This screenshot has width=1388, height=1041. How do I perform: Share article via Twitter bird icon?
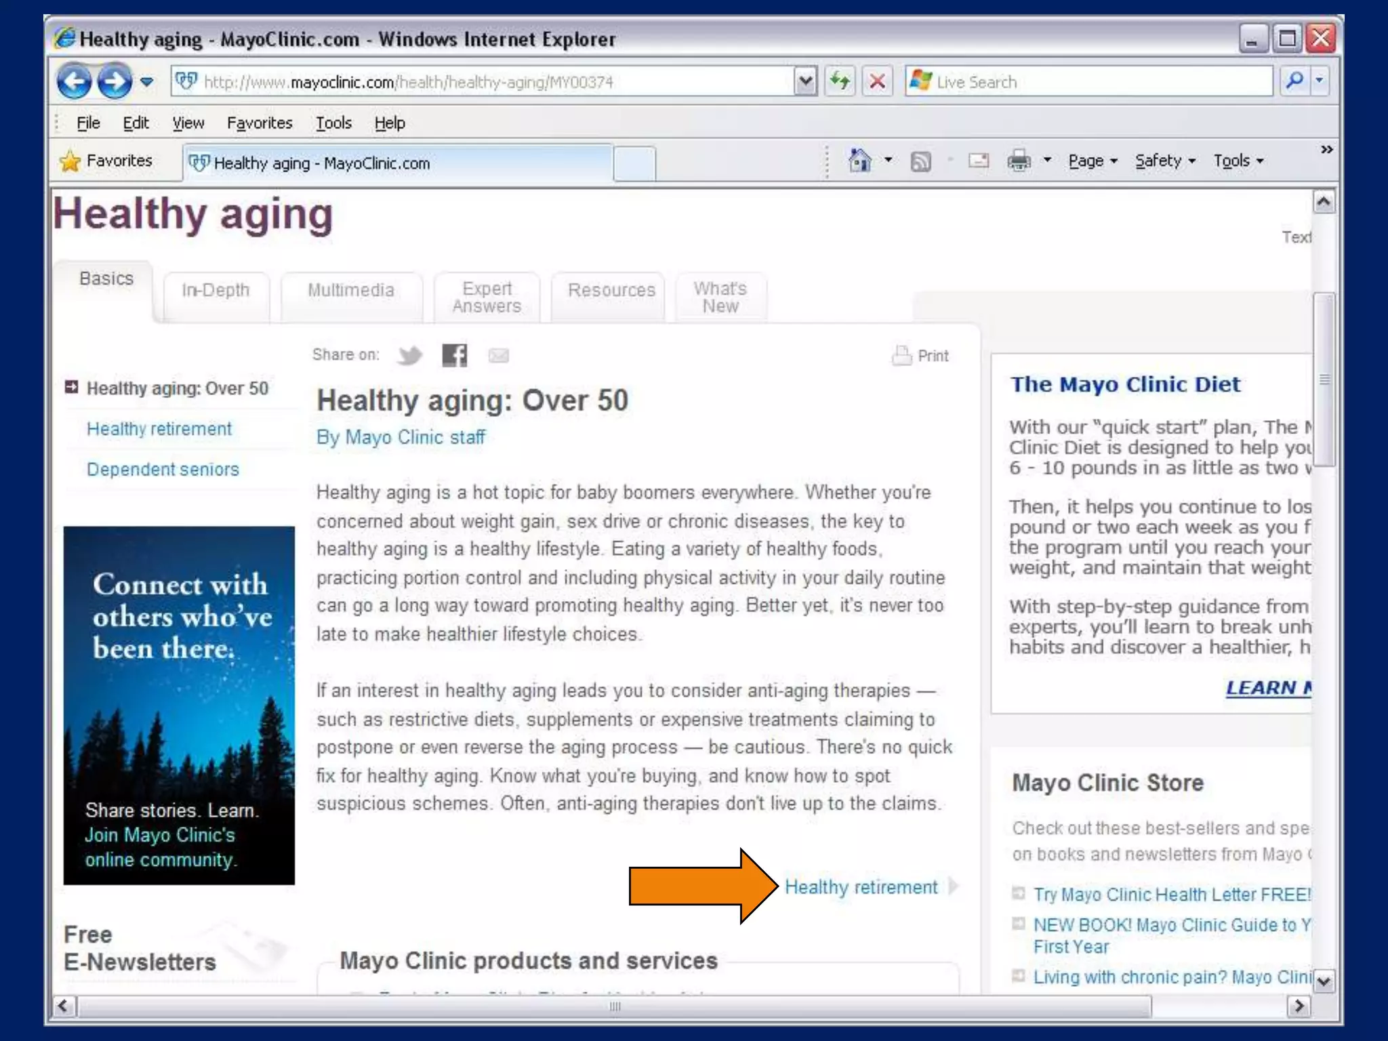[x=410, y=355]
